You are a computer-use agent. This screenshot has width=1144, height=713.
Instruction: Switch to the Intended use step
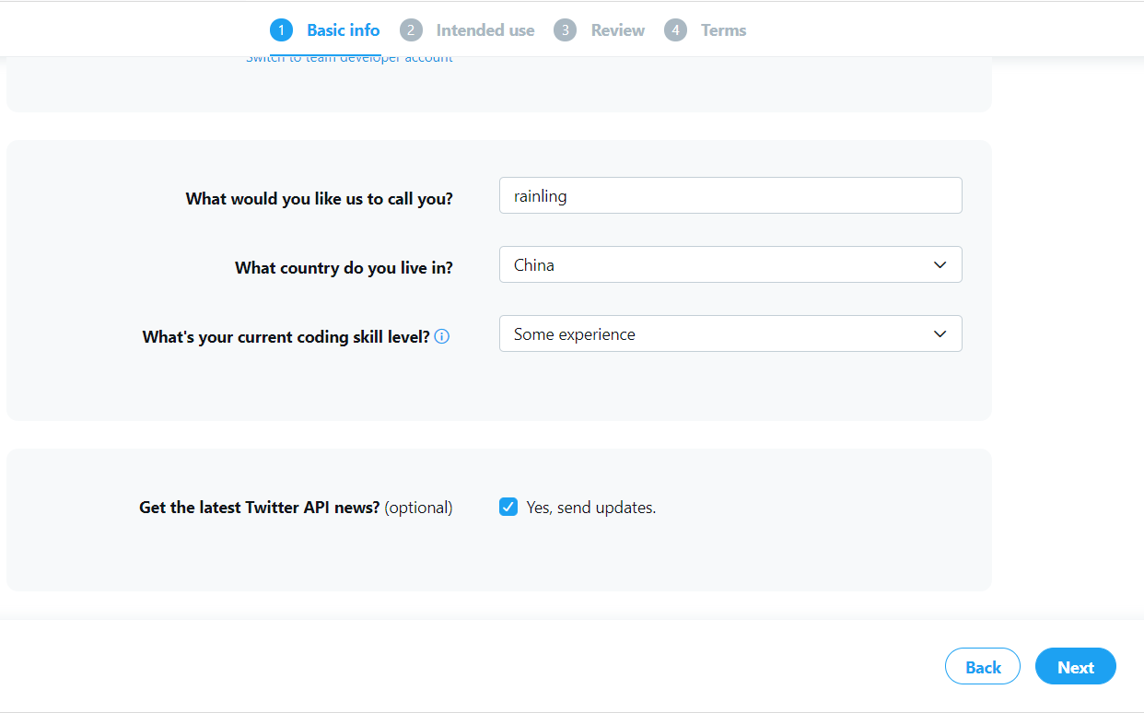click(x=485, y=29)
